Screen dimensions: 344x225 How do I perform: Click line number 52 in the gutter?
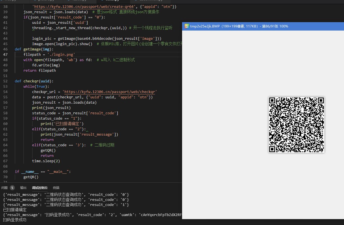[x=6, y=81]
